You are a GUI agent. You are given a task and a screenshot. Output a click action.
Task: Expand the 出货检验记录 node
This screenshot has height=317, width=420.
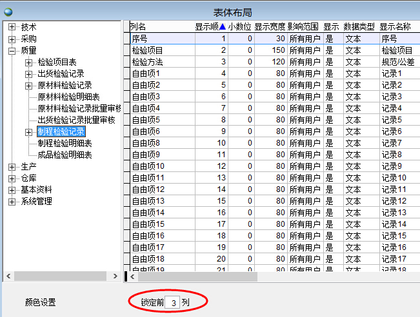coord(28,73)
